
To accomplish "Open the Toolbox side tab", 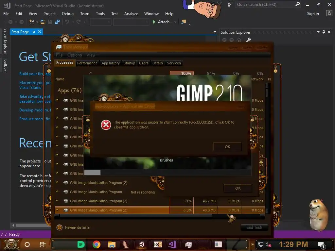I will 5,64.
